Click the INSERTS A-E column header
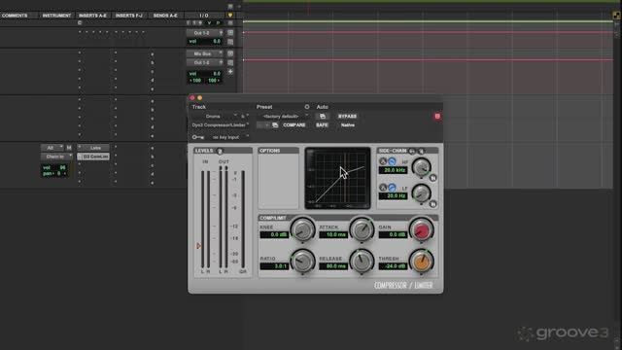 (x=92, y=16)
